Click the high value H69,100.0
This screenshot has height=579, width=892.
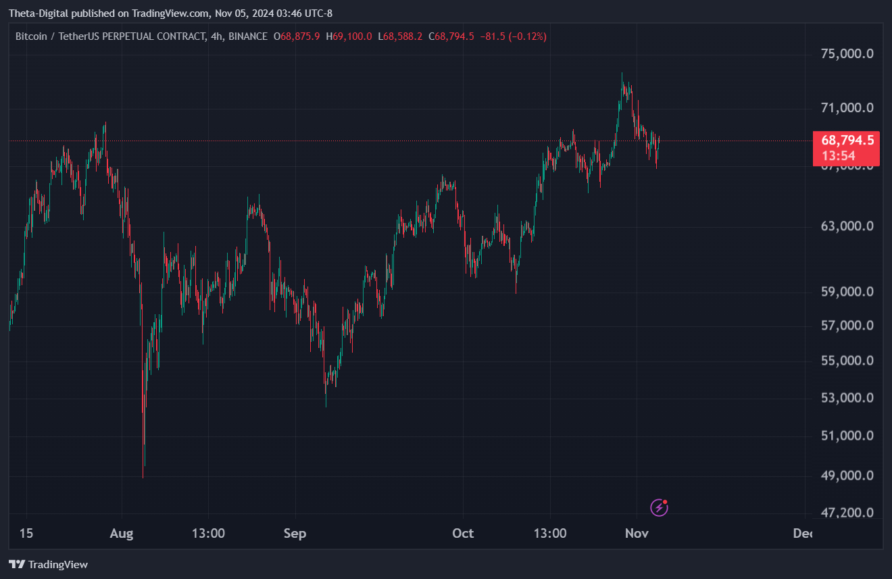click(349, 36)
